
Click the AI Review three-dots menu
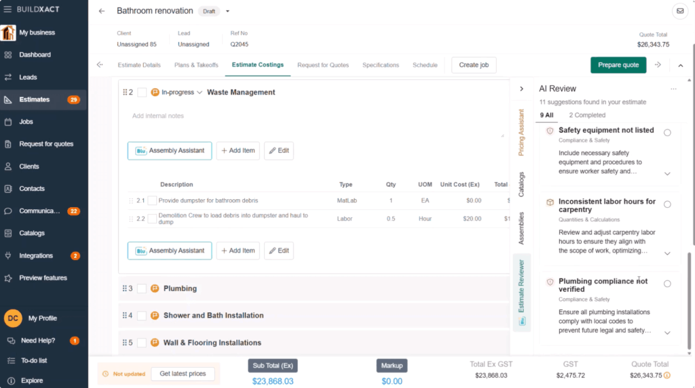(673, 89)
